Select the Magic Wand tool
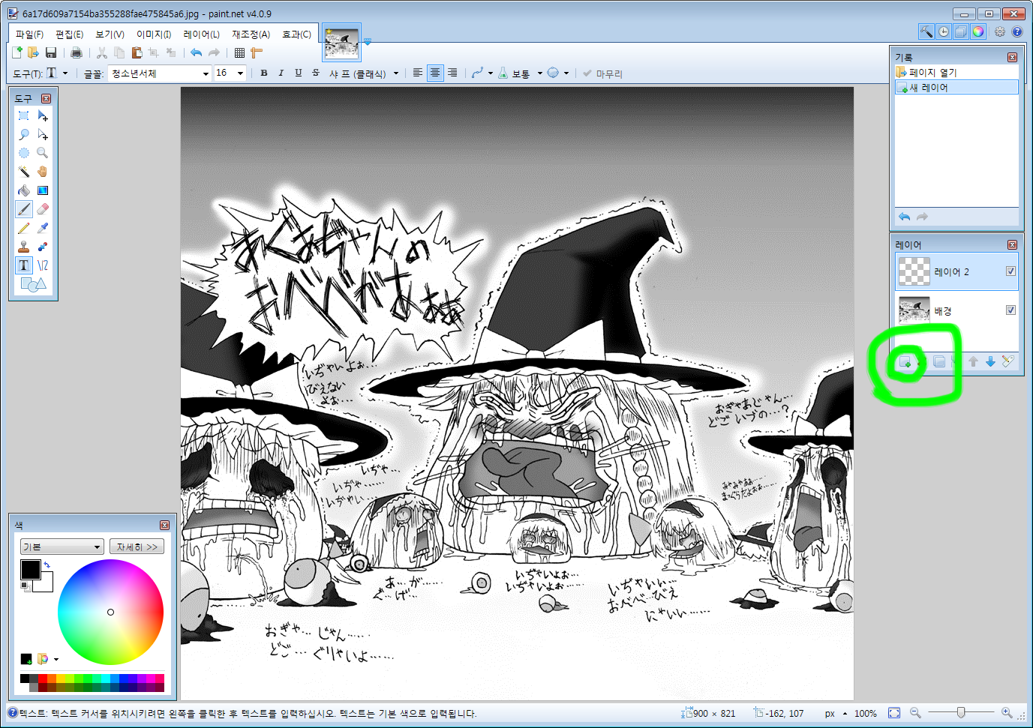1033x728 pixels. point(24,172)
